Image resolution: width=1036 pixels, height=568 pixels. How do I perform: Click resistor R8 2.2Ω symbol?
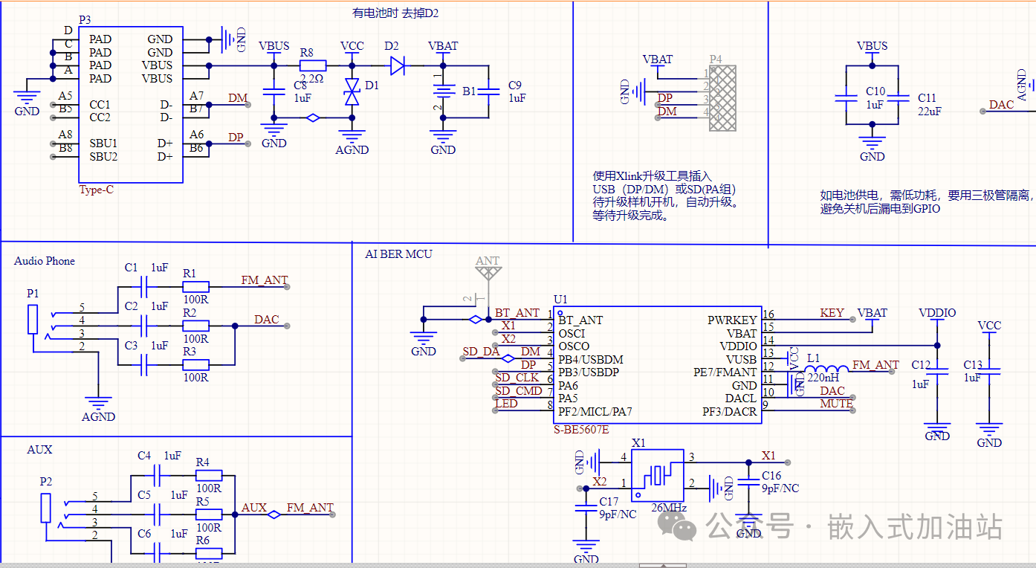pyautogui.click(x=312, y=66)
